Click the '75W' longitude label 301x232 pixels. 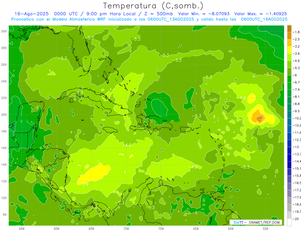tap(126, 229)
